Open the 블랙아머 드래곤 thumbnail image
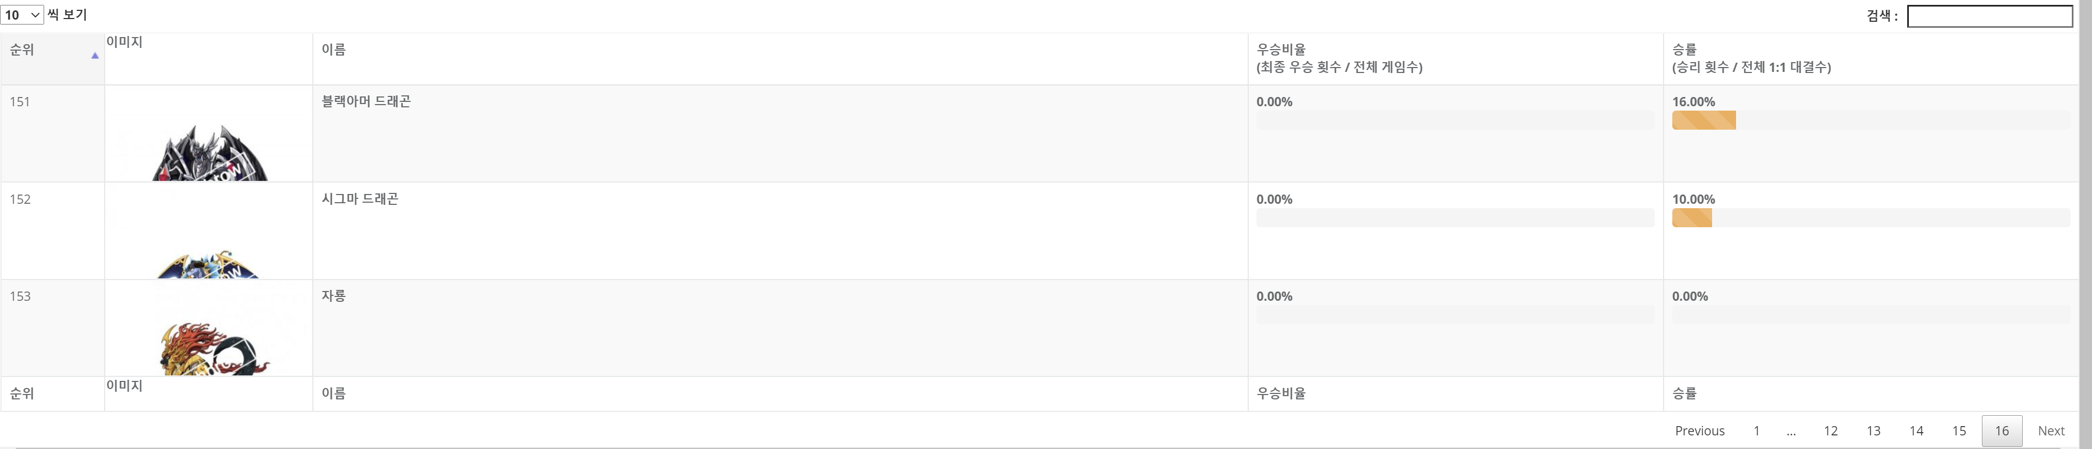The image size is (2092, 449). pyautogui.click(x=209, y=152)
